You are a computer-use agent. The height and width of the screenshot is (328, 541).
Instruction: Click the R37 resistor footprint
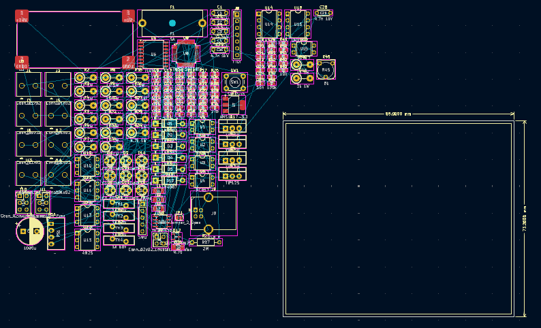[x=205, y=242]
